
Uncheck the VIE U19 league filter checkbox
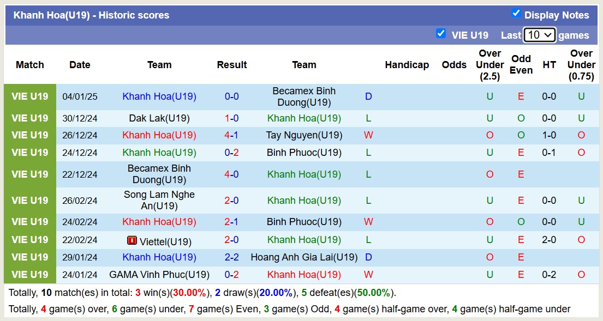441,34
